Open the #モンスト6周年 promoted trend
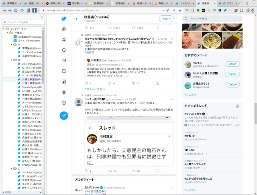 (x=212, y=119)
